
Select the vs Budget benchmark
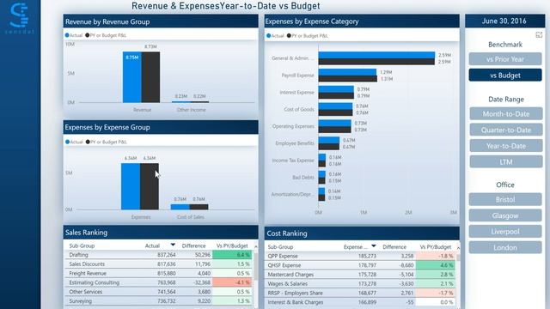[x=505, y=76]
